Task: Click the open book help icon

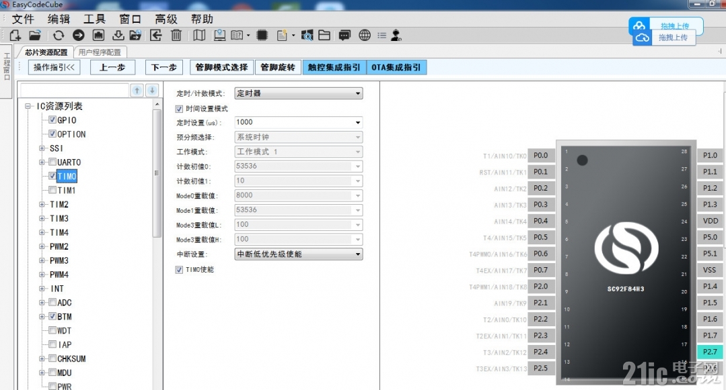Action: coord(237,35)
